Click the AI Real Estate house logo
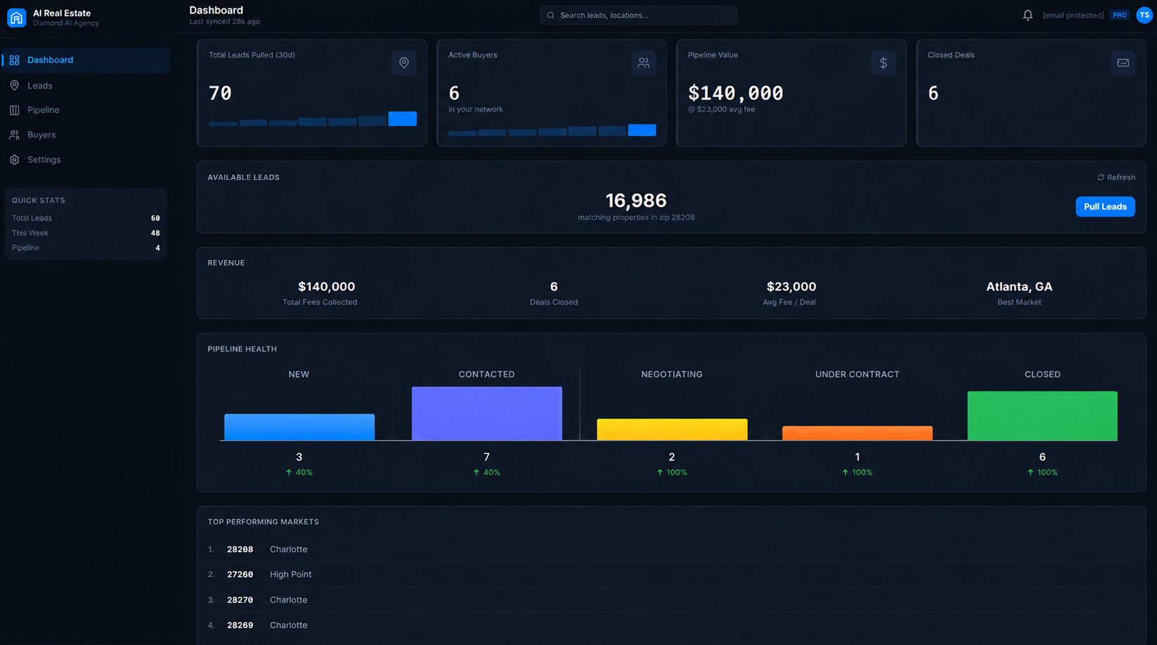 pyautogui.click(x=16, y=18)
